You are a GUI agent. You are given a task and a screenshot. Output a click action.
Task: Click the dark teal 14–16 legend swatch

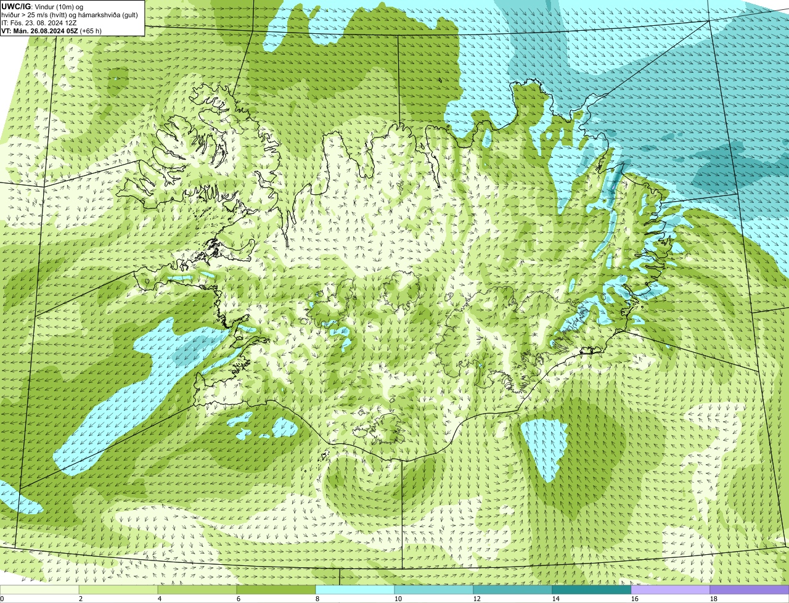coord(592,589)
